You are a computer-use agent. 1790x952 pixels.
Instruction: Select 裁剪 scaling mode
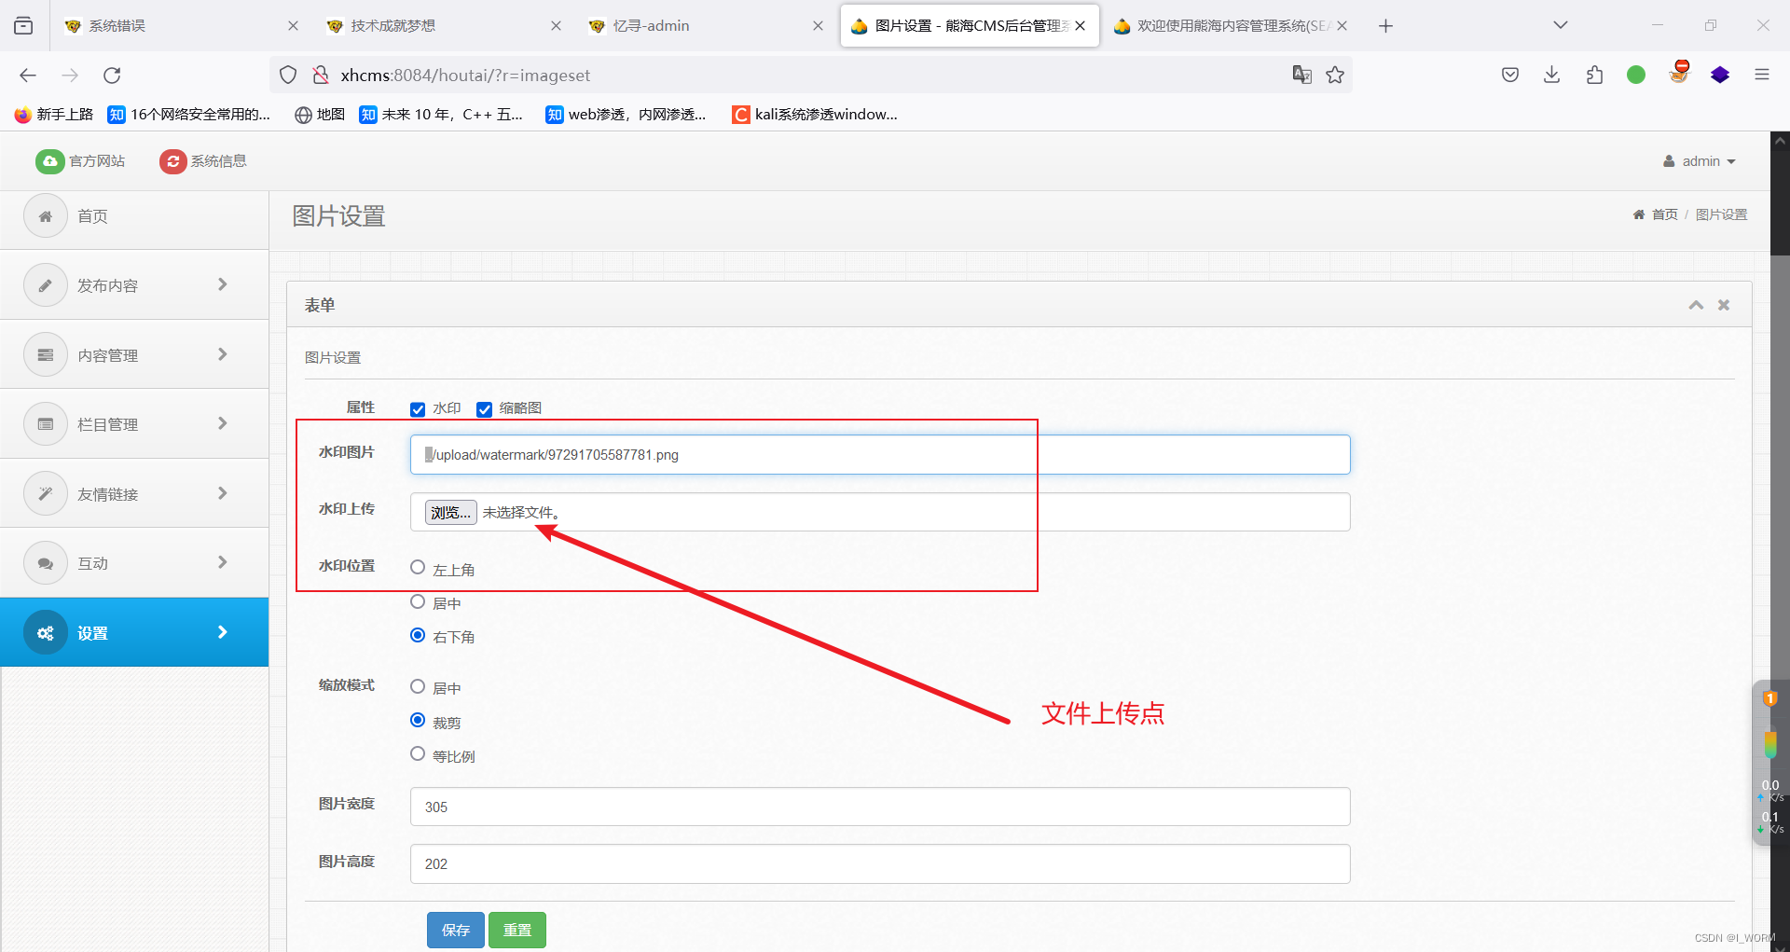pos(418,721)
